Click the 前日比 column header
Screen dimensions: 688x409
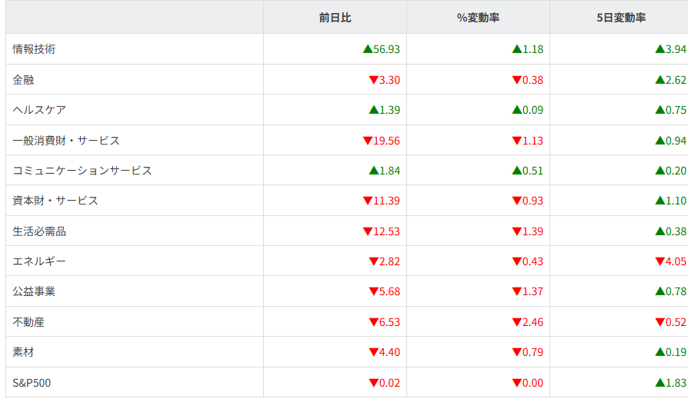tap(335, 18)
